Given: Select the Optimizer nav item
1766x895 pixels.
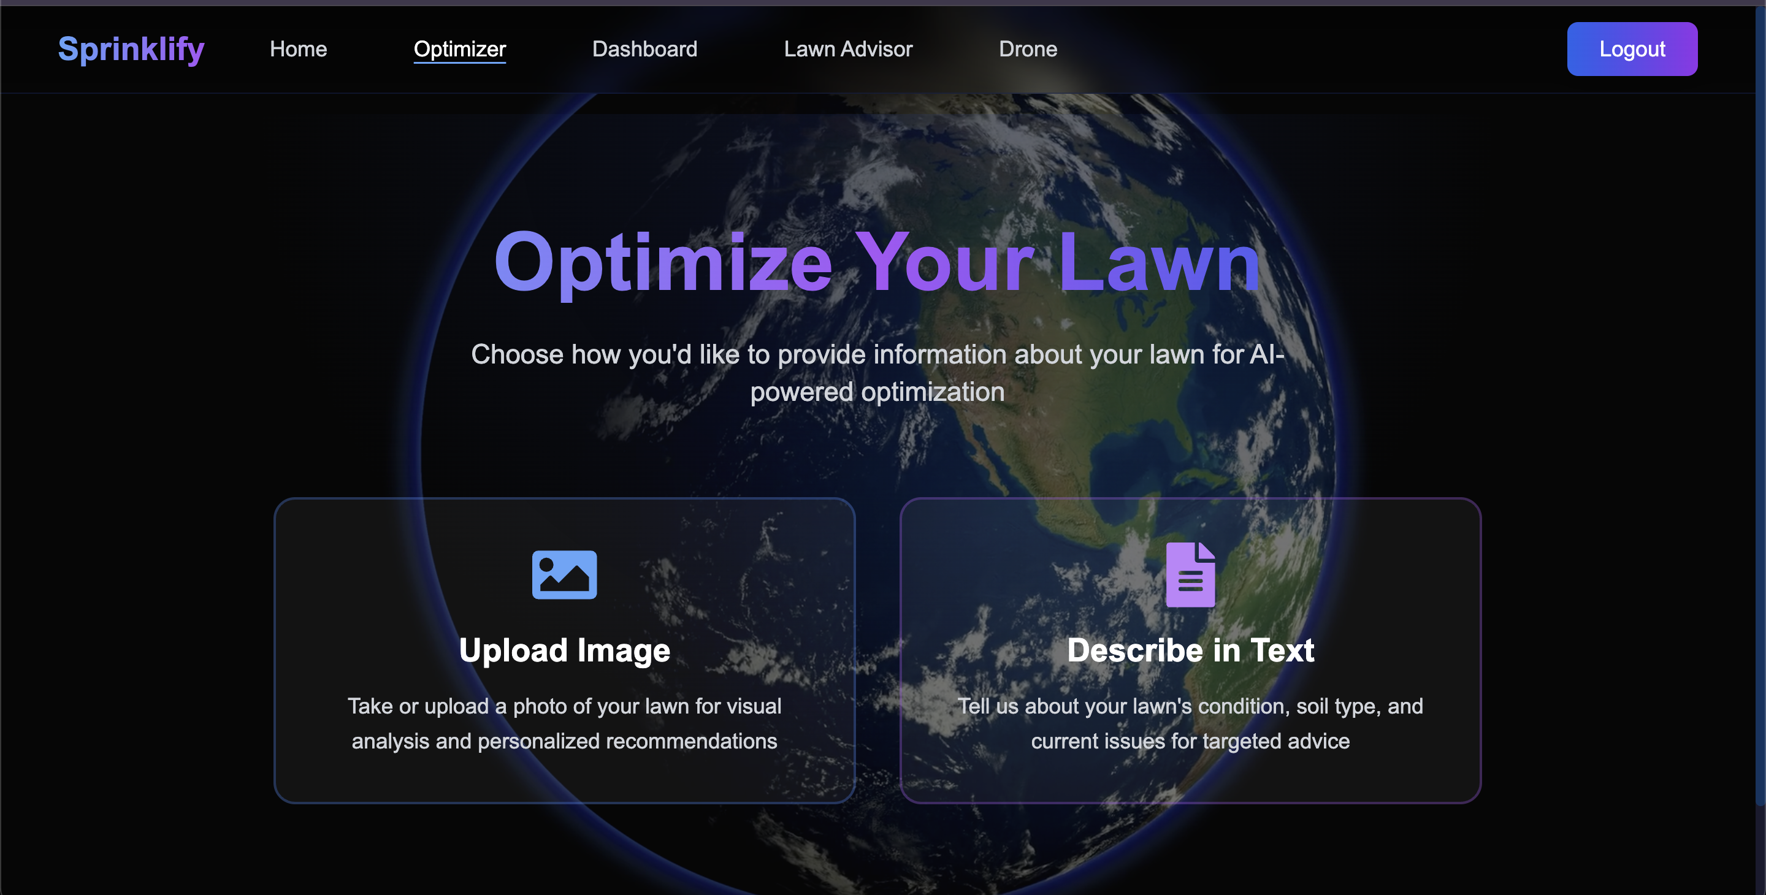Looking at the screenshot, I should click(459, 49).
